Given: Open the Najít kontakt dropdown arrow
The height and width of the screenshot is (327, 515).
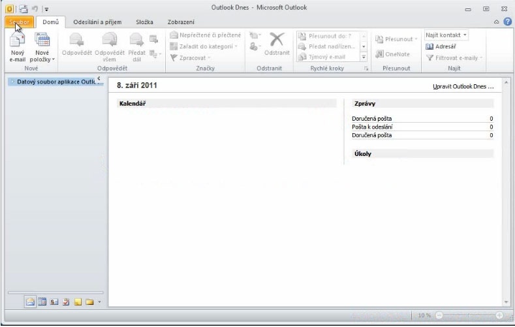Looking at the screenshot, I should 465,35.
